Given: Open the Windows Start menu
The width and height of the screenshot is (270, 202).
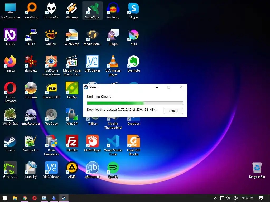Looking at the screenshot, I should point(5,198).
